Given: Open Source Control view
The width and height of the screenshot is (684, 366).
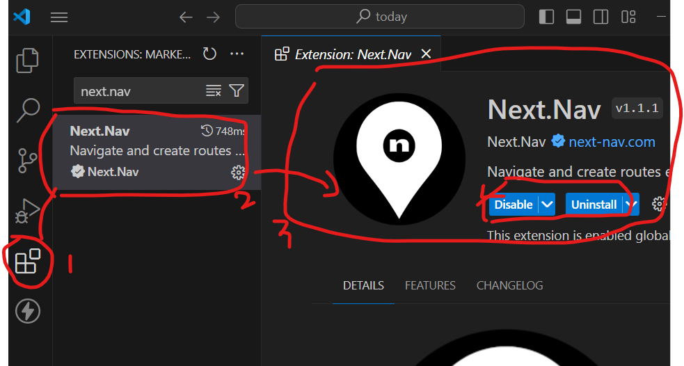Looking at the screenshot, I should tap(27, 160).
